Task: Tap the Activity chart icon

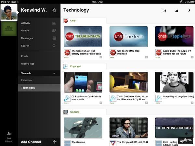Action: click(54, 23)
